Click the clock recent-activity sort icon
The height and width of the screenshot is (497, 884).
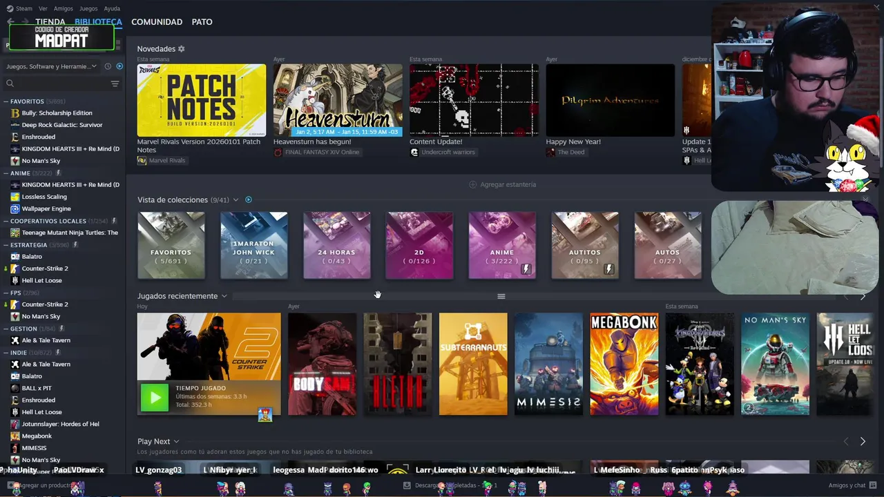tap(108, 66)
